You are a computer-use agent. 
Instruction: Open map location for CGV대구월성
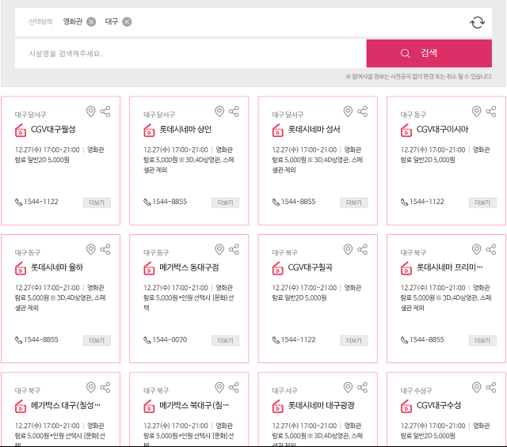click(91, 112)
